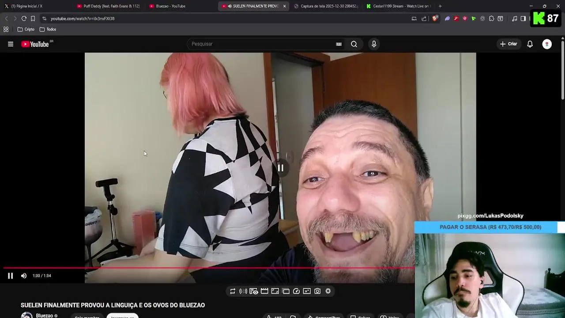Open the Bluezao channel avatar
Screen dimensions: 565x318
27,315
